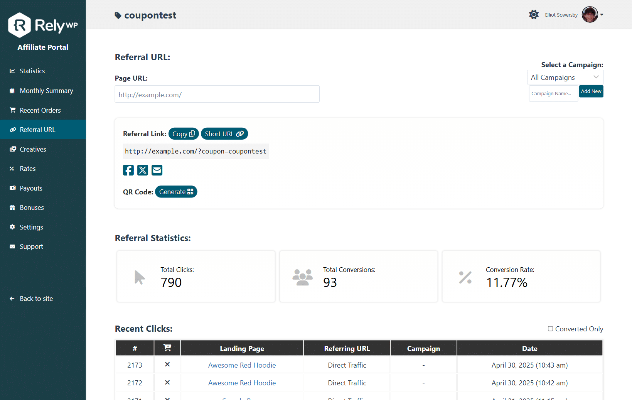632x400 pixels.
Task: Navigate to Payouts page
Action: coord(31,188)
